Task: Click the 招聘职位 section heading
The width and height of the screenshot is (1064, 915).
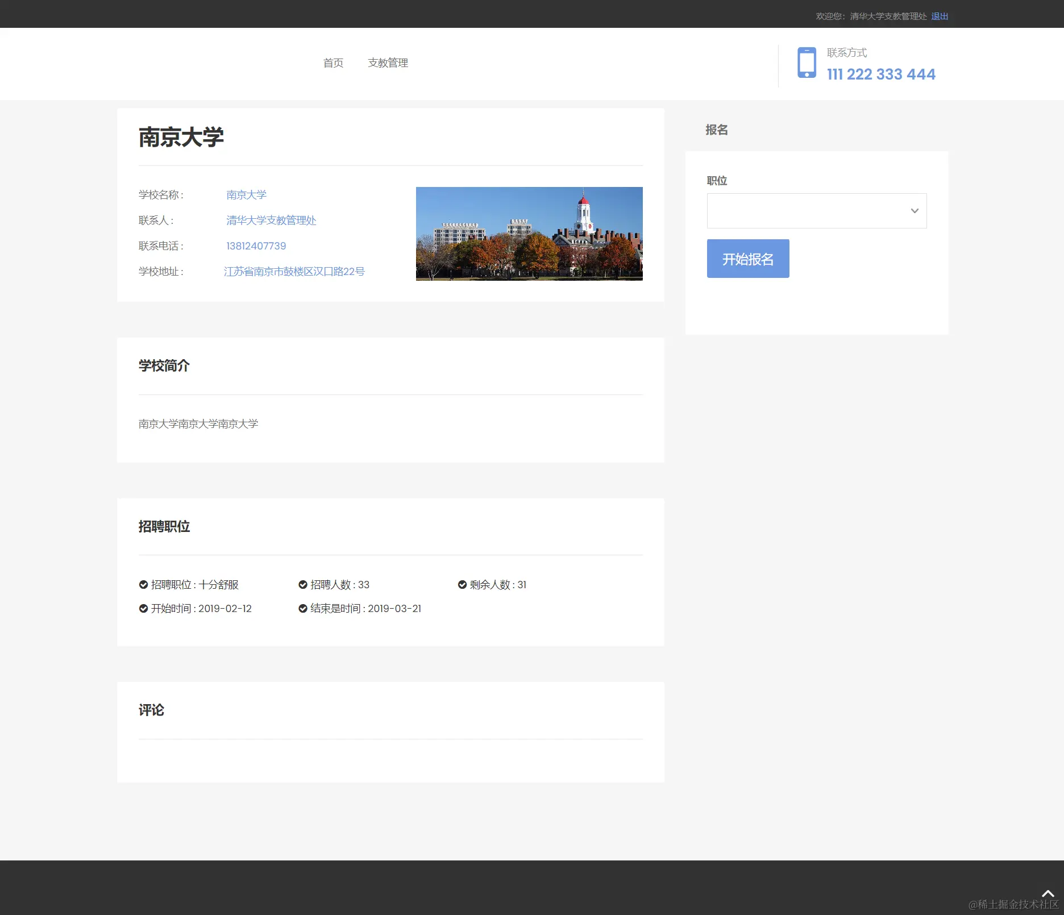Action: (164, 526)
